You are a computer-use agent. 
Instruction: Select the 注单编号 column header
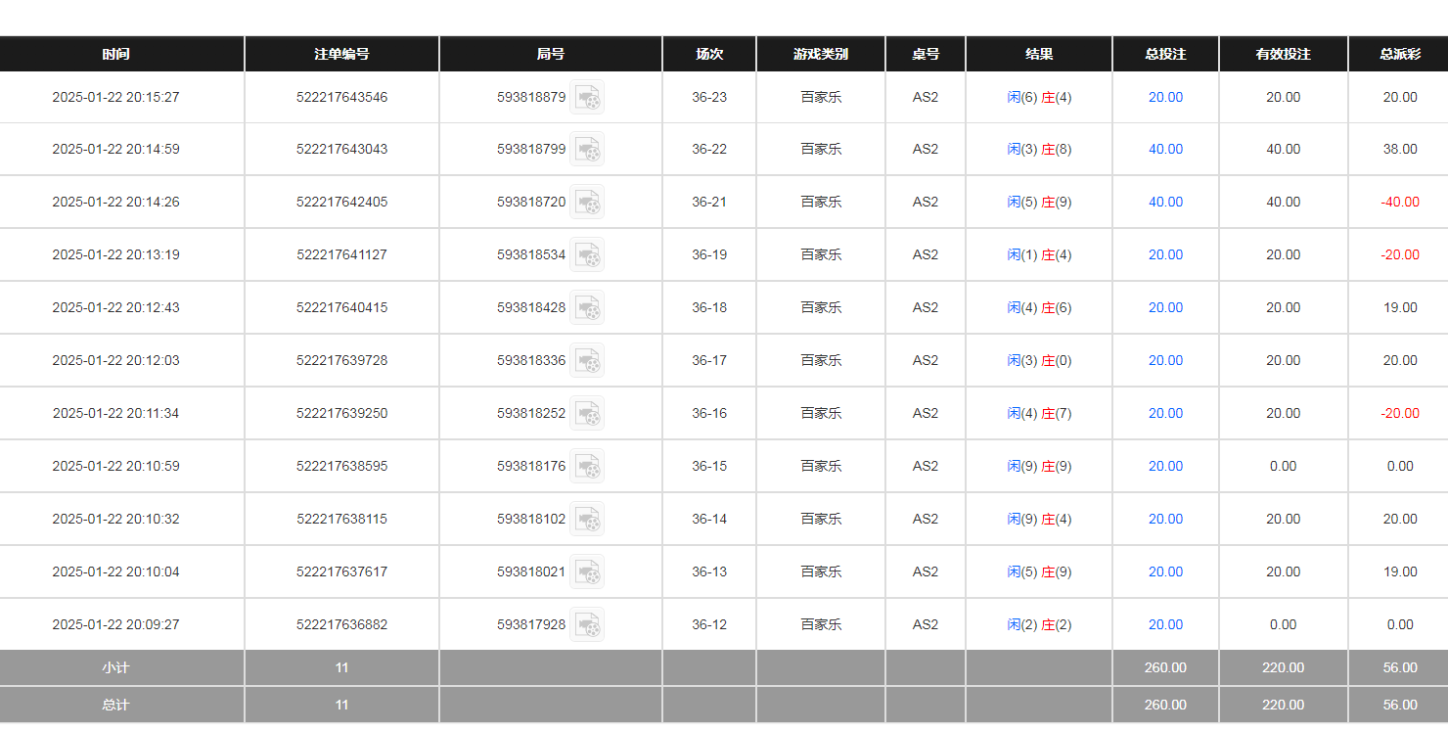(x=341, y=55)
